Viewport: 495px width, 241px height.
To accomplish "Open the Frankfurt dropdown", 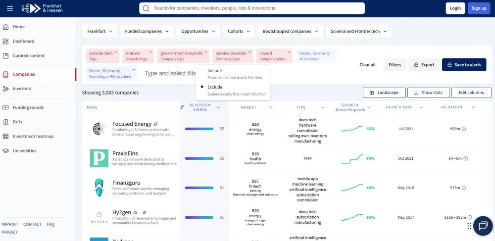I will coord(100,32).
